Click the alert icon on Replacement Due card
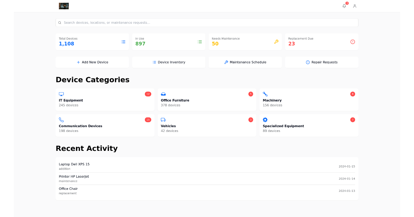The image size is (414, 217). click(x=353, y=42)
